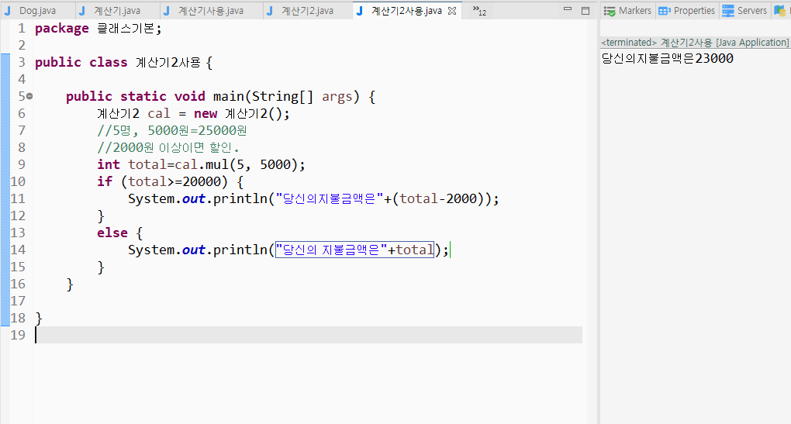Select the 계산기사용.java editor tab
Screen dimensions: 791x424
point(210,11)
